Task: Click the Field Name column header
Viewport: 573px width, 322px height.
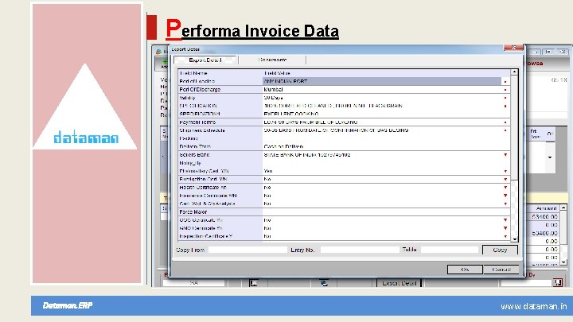Action: coord(220,73)
